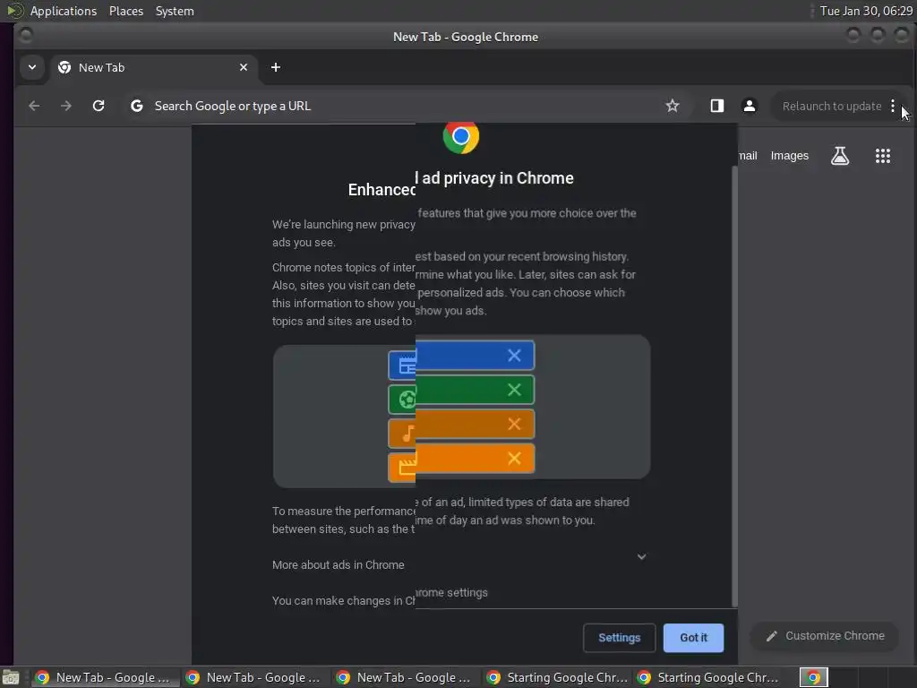Open the Places menu
Viewport: 917px width, 688px height.
[x=126, y=11]
